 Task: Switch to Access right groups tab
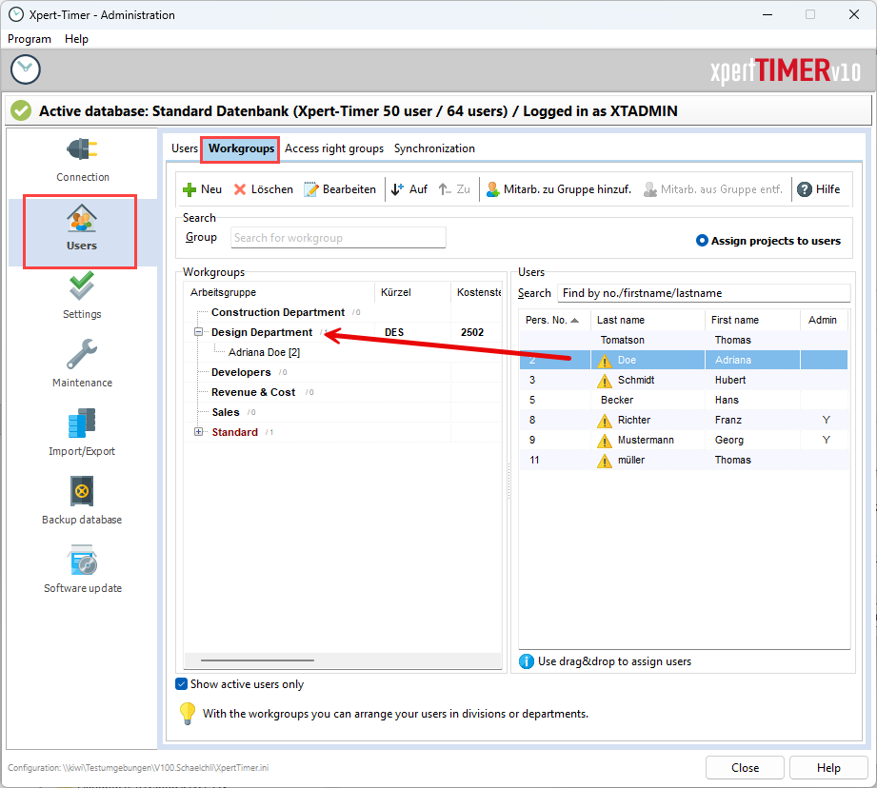click(x=334, y=148)
